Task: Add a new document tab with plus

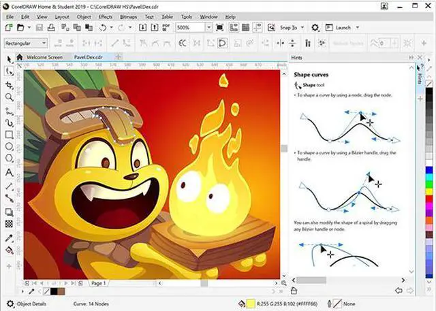Action: pos(118,57)
